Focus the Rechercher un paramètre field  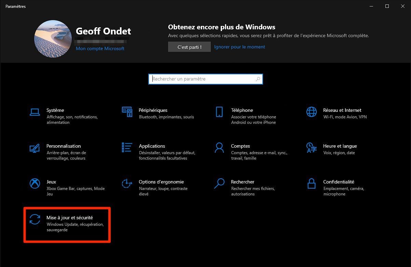(x=206, y=79)
